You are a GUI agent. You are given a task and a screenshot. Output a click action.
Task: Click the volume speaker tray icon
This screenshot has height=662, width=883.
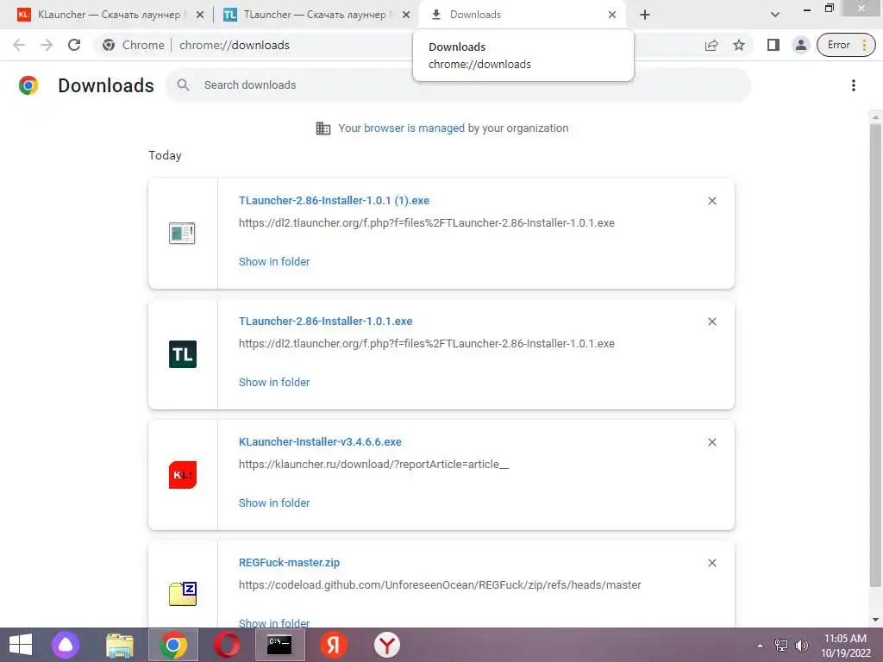801,646
